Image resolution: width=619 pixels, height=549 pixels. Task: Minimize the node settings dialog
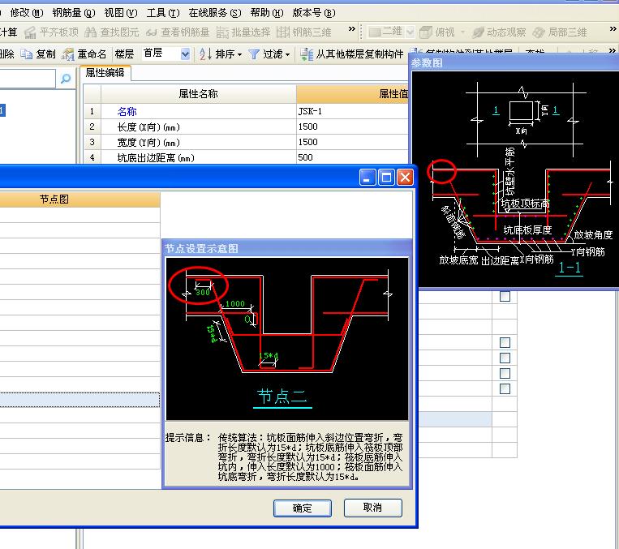(368, 178)
